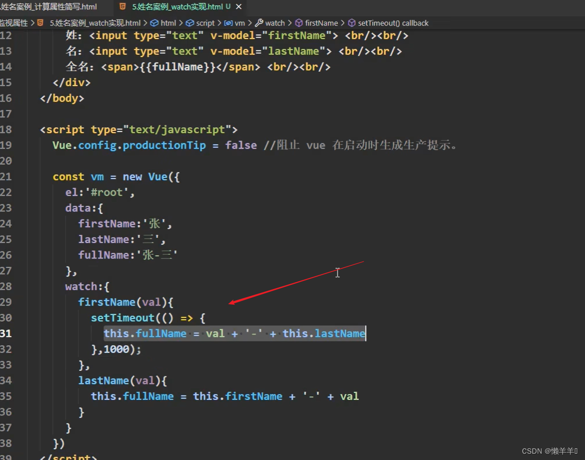Click the 1000 delay value on line 32

coord(116,349)
